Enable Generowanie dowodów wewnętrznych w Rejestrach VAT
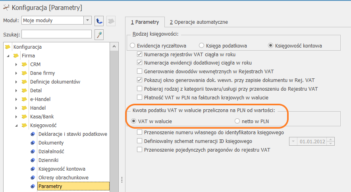The width and height of the screenshot is (351, 192). (x=139, y=71)
